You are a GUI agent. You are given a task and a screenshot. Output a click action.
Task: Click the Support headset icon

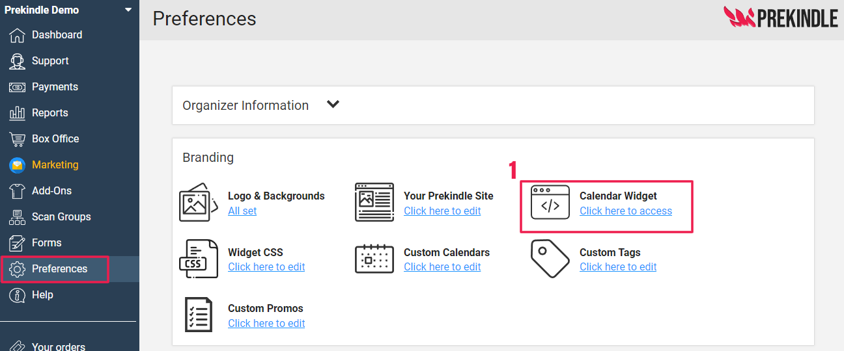pyautogui.click(x=18, y=61)
